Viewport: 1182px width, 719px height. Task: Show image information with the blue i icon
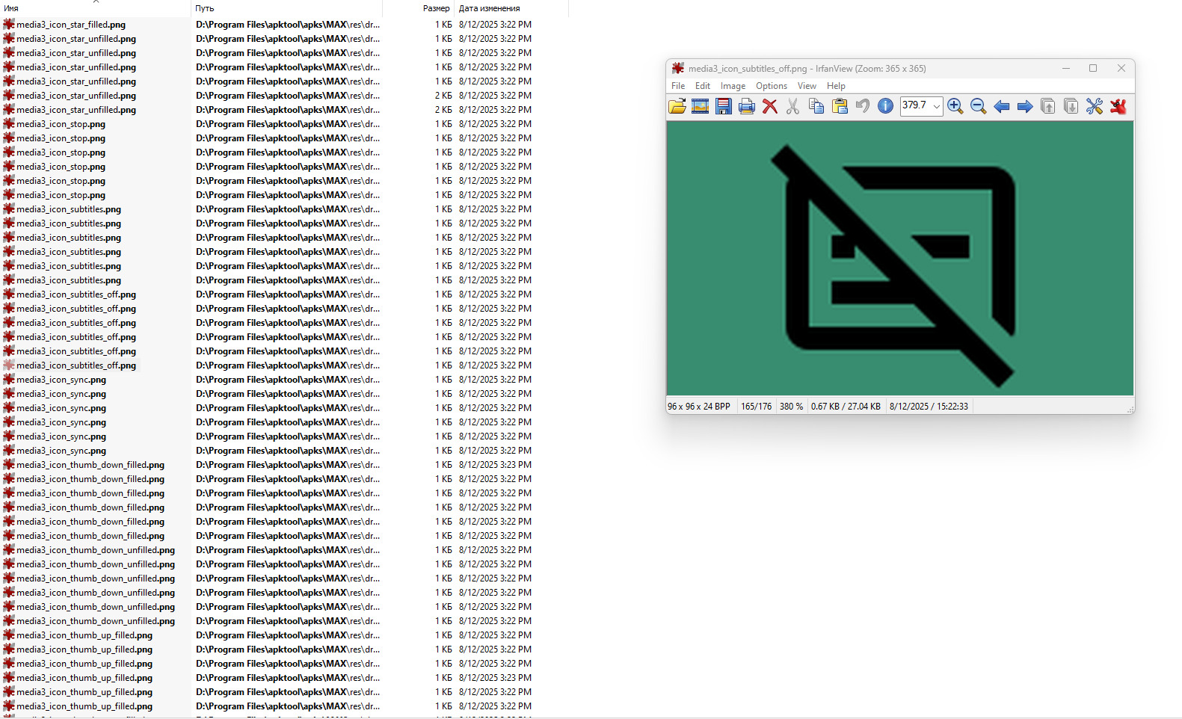coord(886,106)
